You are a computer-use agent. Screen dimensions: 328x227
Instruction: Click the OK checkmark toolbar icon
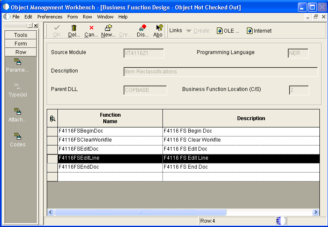(57, 28)
